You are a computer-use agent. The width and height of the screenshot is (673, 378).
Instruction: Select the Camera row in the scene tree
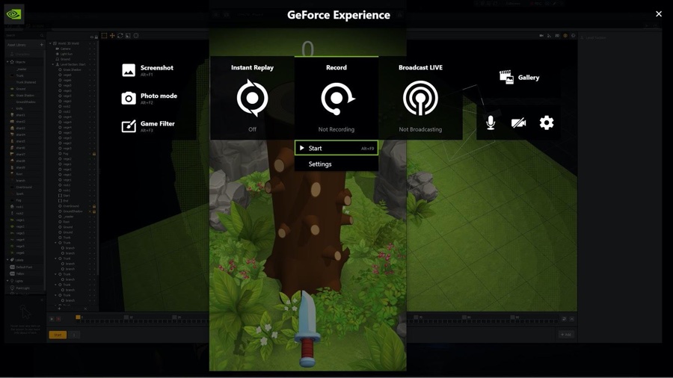[73, 49]
